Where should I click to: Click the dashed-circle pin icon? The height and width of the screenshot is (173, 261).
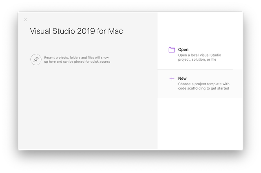coord(36,59)
